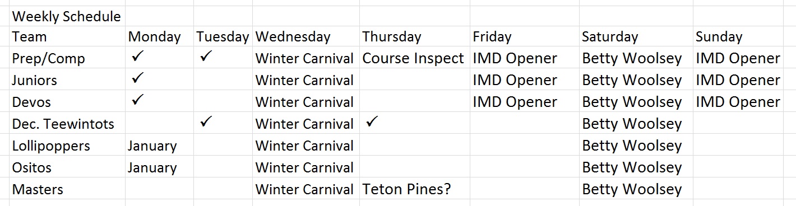Click Juniors Winter Carnival cell
Screen dimensions: 796x206
(x=306, y=80)
